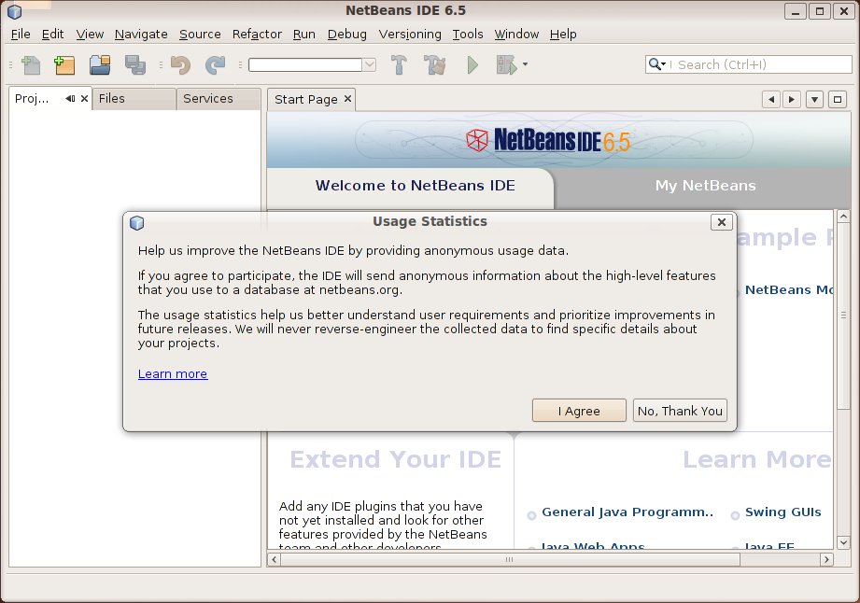860x603 pixels.
Task: Click the New File toolbar icon
Action: 31,65
